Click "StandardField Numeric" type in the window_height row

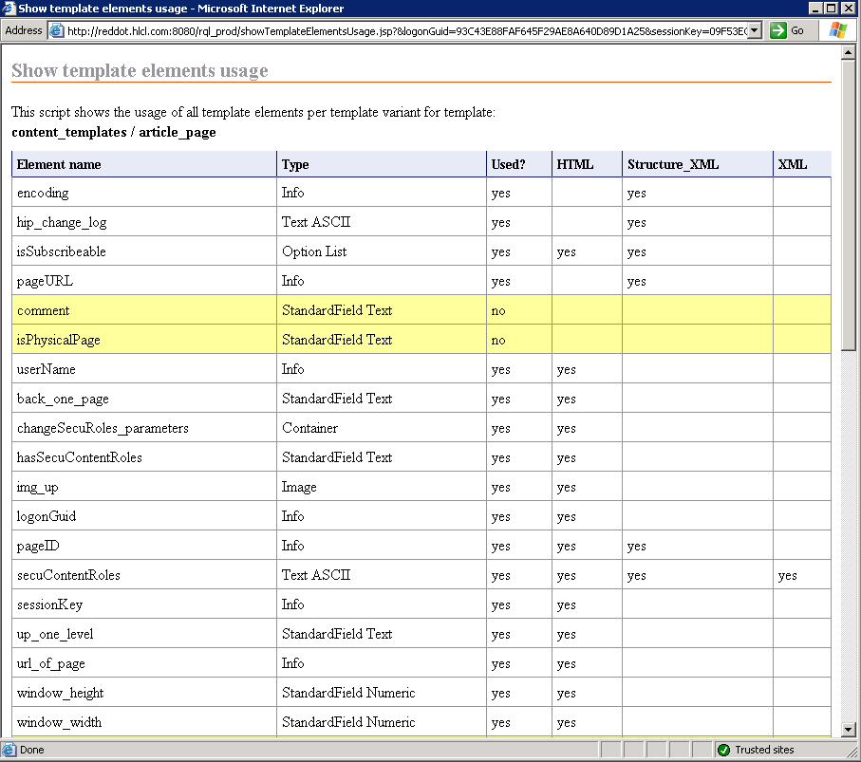coord(348,694)
